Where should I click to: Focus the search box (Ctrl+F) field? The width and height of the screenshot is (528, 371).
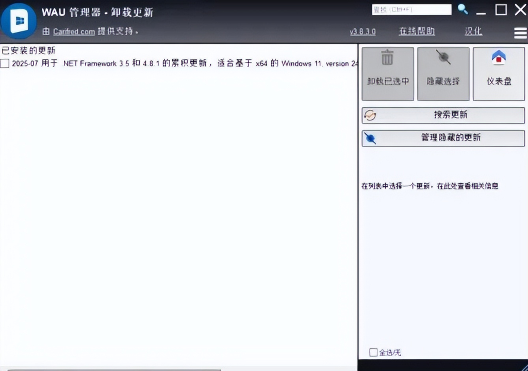click(x=411, y=9)
